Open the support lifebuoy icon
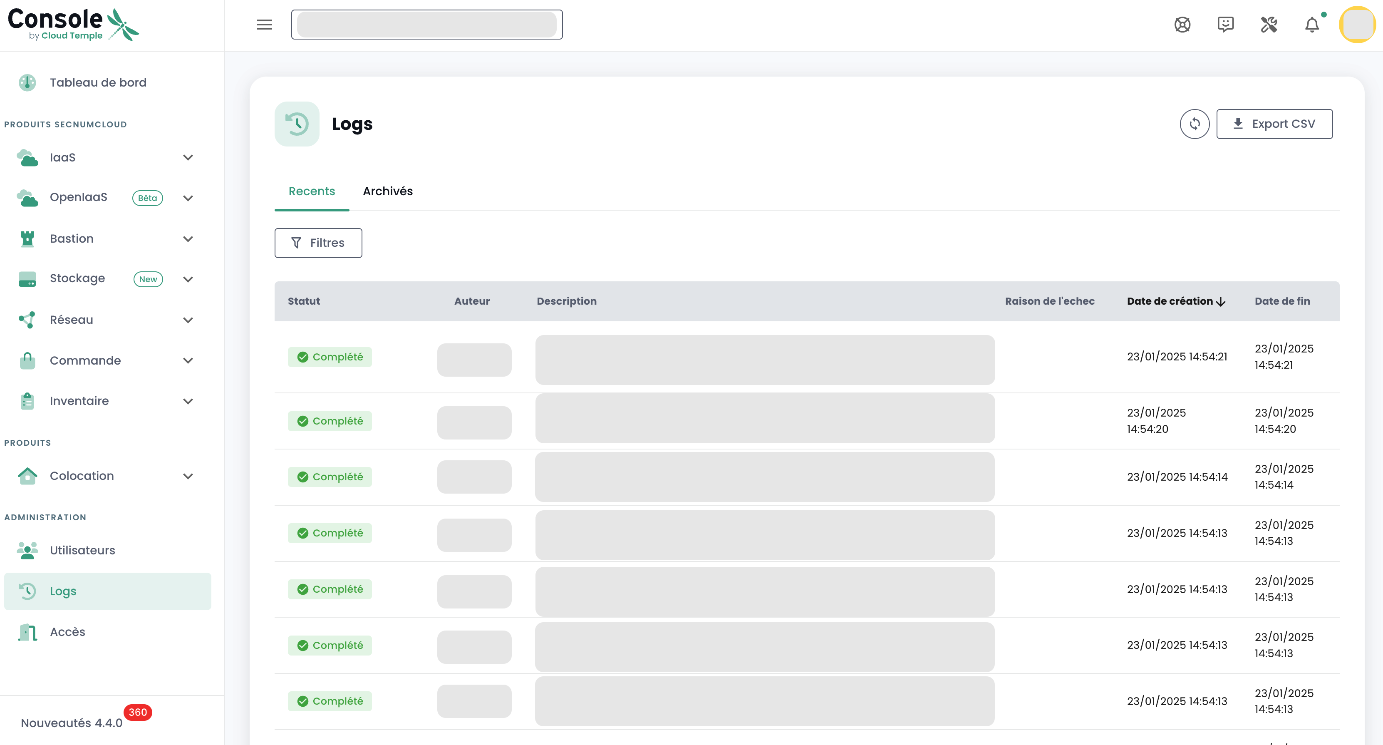This screenshot has height=745, width=1383. click(1182, 25)
